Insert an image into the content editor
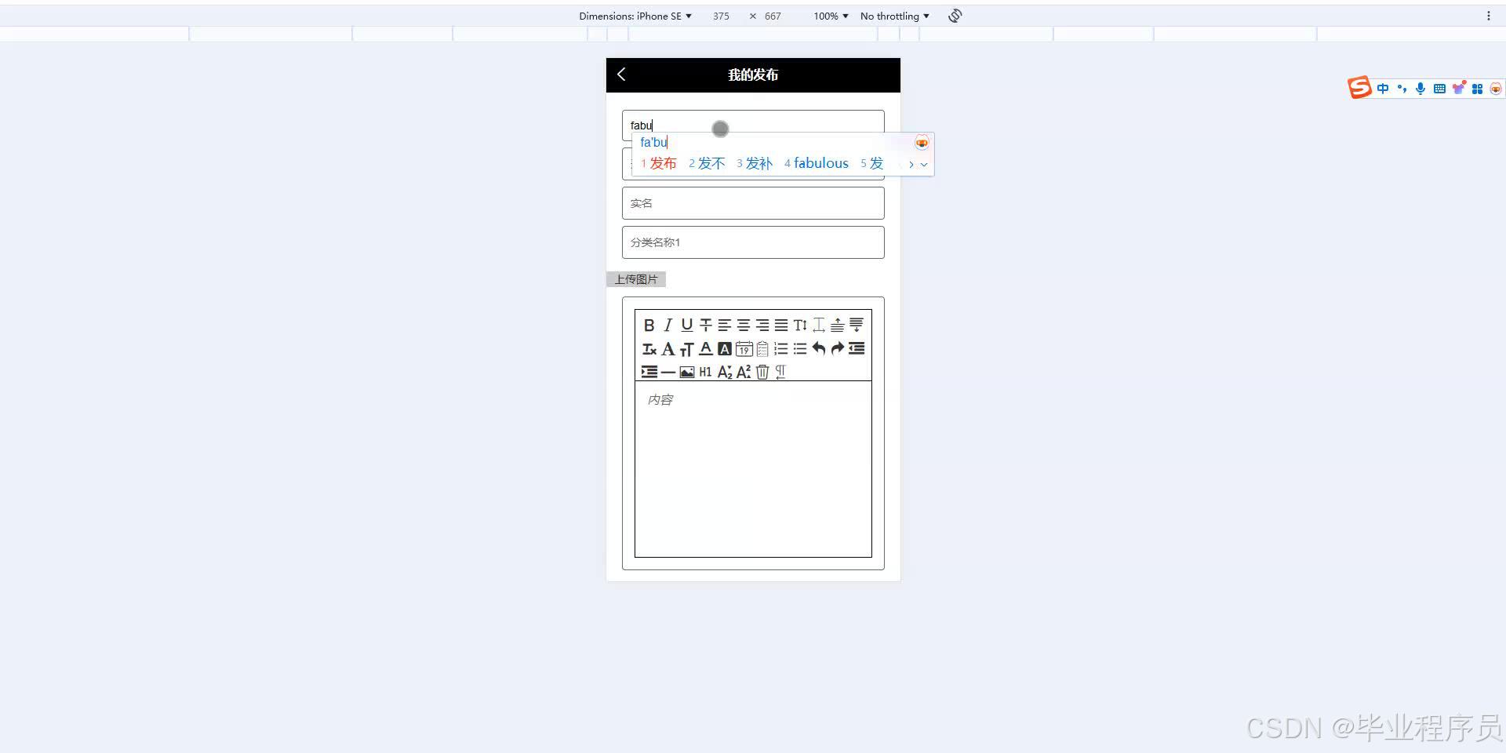This screenshot has width=1506, height=753. pos(686,372)
